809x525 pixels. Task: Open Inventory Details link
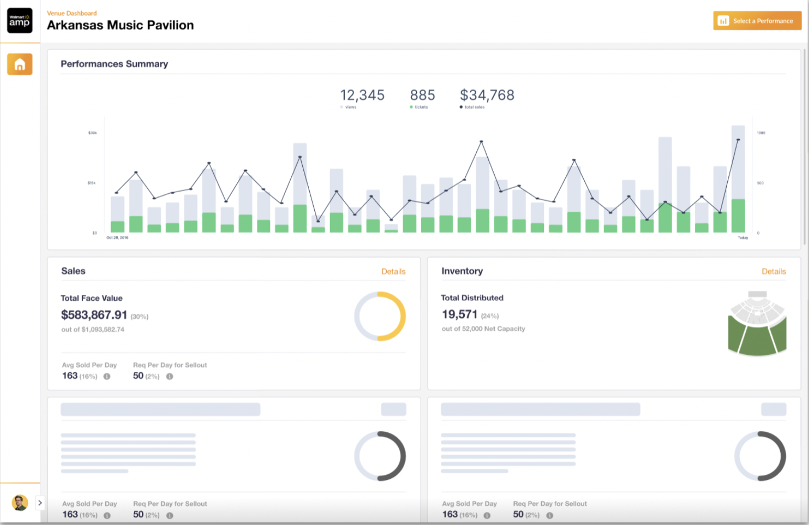pos(773,271)
